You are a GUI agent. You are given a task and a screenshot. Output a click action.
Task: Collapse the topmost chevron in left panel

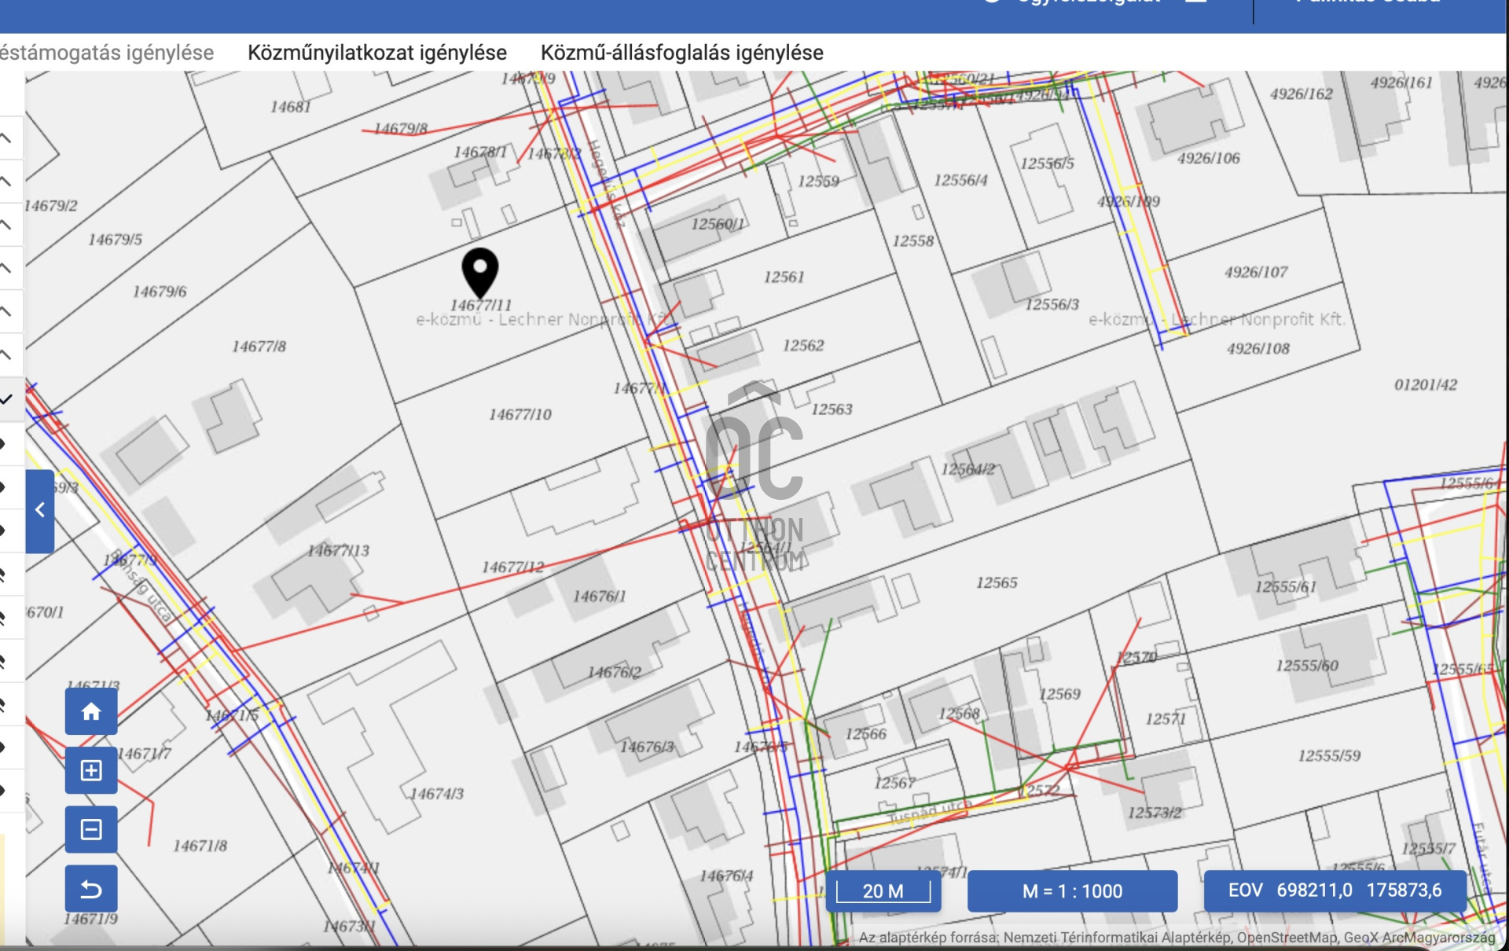click(6, 139)
